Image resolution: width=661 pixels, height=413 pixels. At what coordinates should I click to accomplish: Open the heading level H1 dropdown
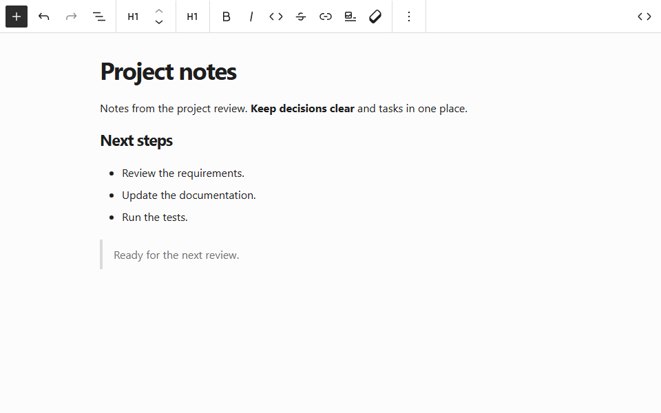192,17
